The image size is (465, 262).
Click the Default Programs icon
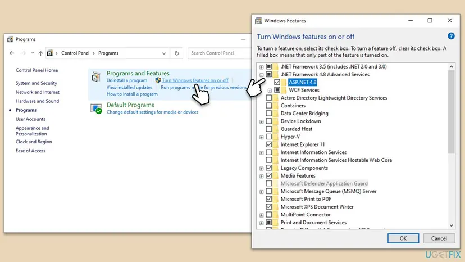click(x=96, y=109)
